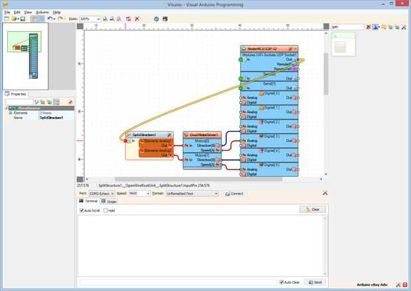This screenshot has width=411, height=291.
Task: Click the Undo arrow icon
Action: tap(50, 19)
